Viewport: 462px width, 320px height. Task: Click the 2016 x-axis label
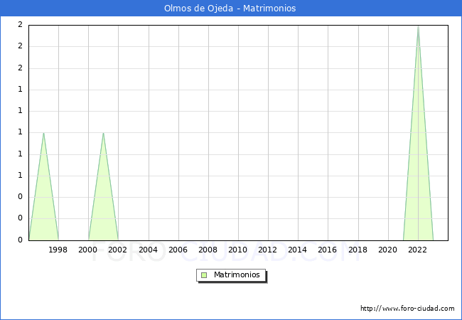[x=328, y=250]
